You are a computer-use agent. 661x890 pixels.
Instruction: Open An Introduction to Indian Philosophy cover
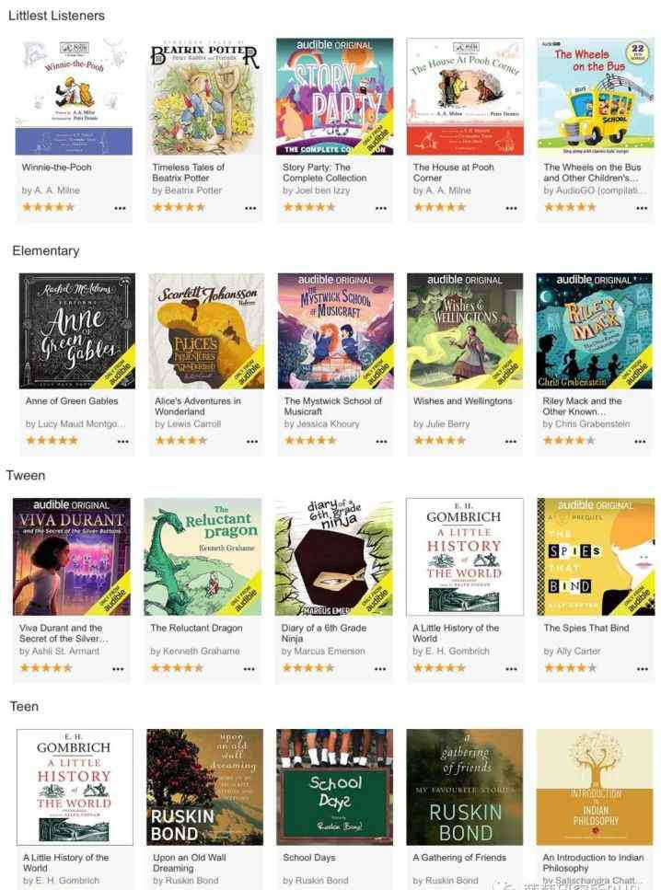point(595,787)
